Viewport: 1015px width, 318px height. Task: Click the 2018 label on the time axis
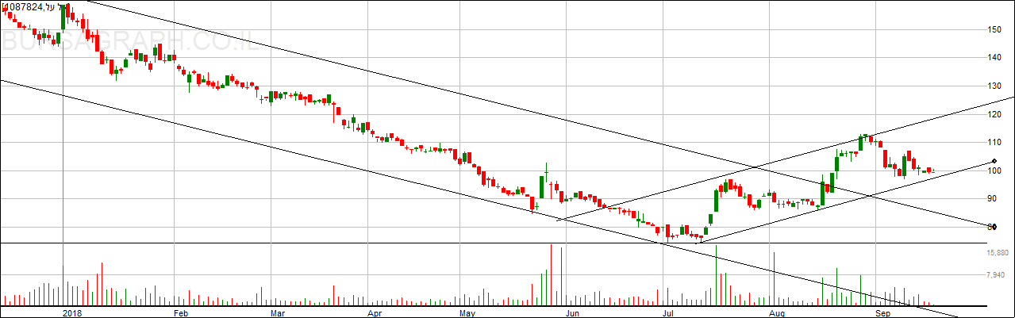point(72,312)
